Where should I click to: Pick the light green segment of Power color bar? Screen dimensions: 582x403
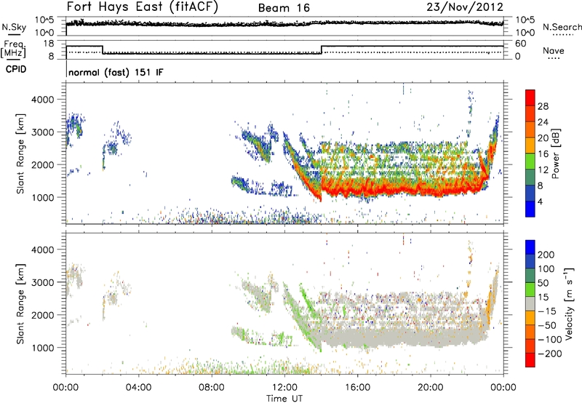click(530, 161)
